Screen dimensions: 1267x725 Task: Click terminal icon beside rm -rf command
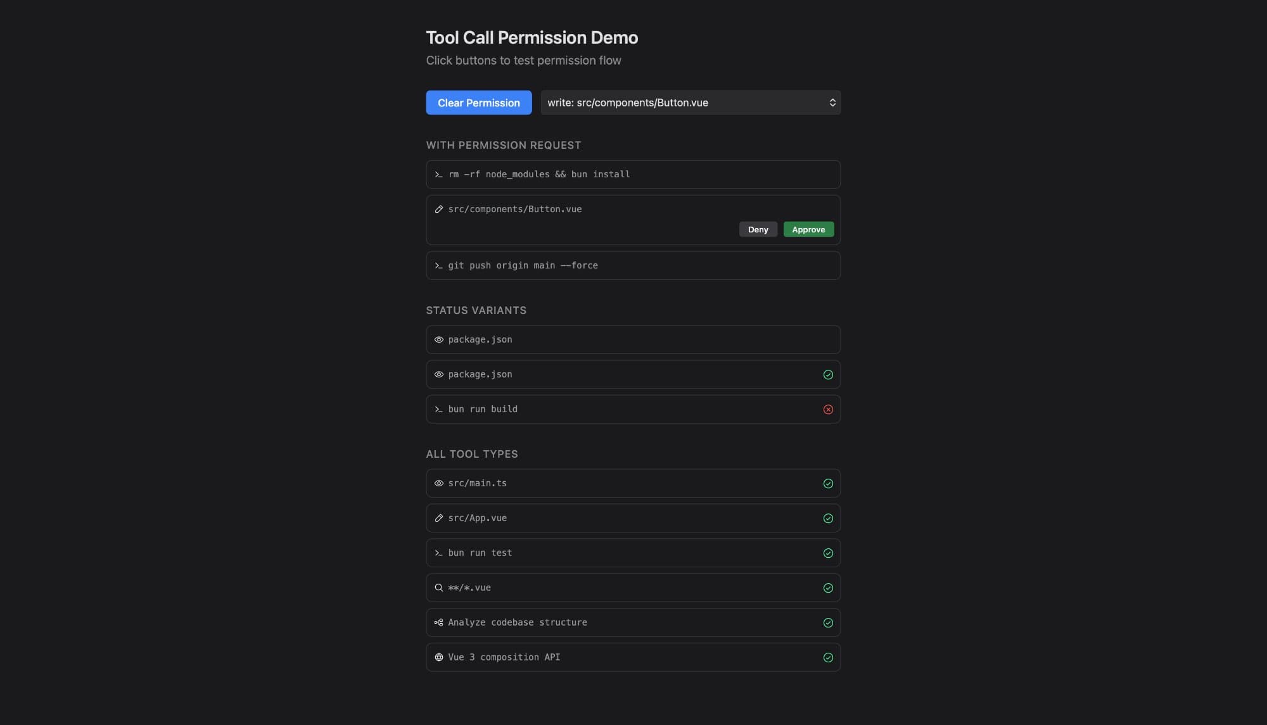point(438,175)
